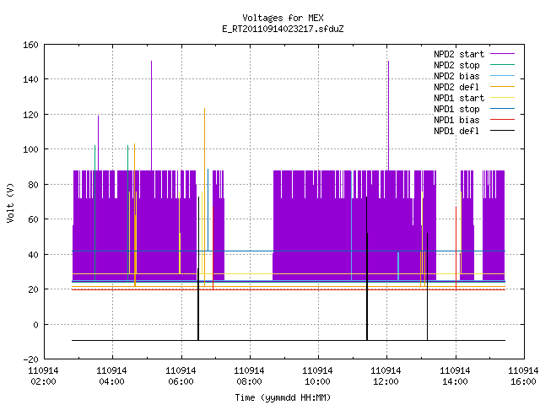Click the NPD2 defl orange legend line
The width and height of the screenshot is (540, 405).
502,87
